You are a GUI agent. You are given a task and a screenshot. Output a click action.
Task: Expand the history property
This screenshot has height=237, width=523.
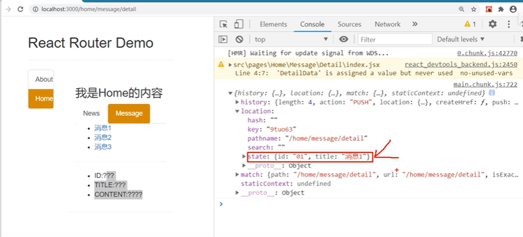pyautogui.click(x=237, y=102)
